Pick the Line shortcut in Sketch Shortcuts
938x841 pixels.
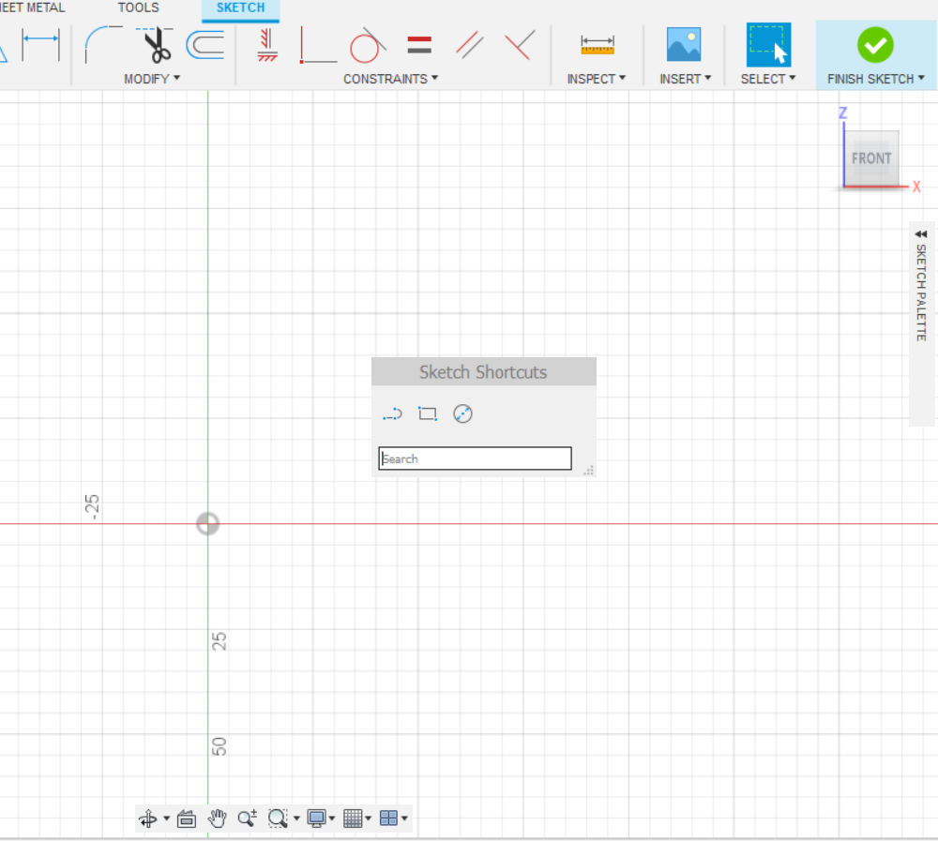pos(392,413)
